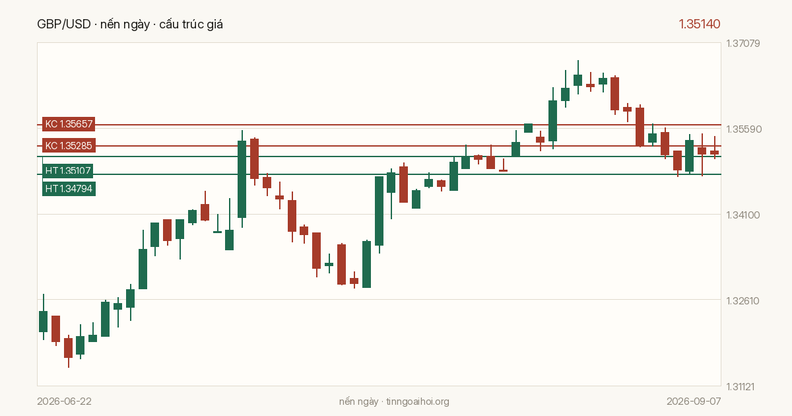The height and width of the screenshot is (416, 792).
Task: Click the last red candle on the right
Action: [714, 153]
